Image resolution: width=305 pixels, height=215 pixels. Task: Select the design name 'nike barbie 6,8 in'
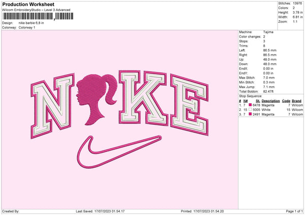(31, 23)
